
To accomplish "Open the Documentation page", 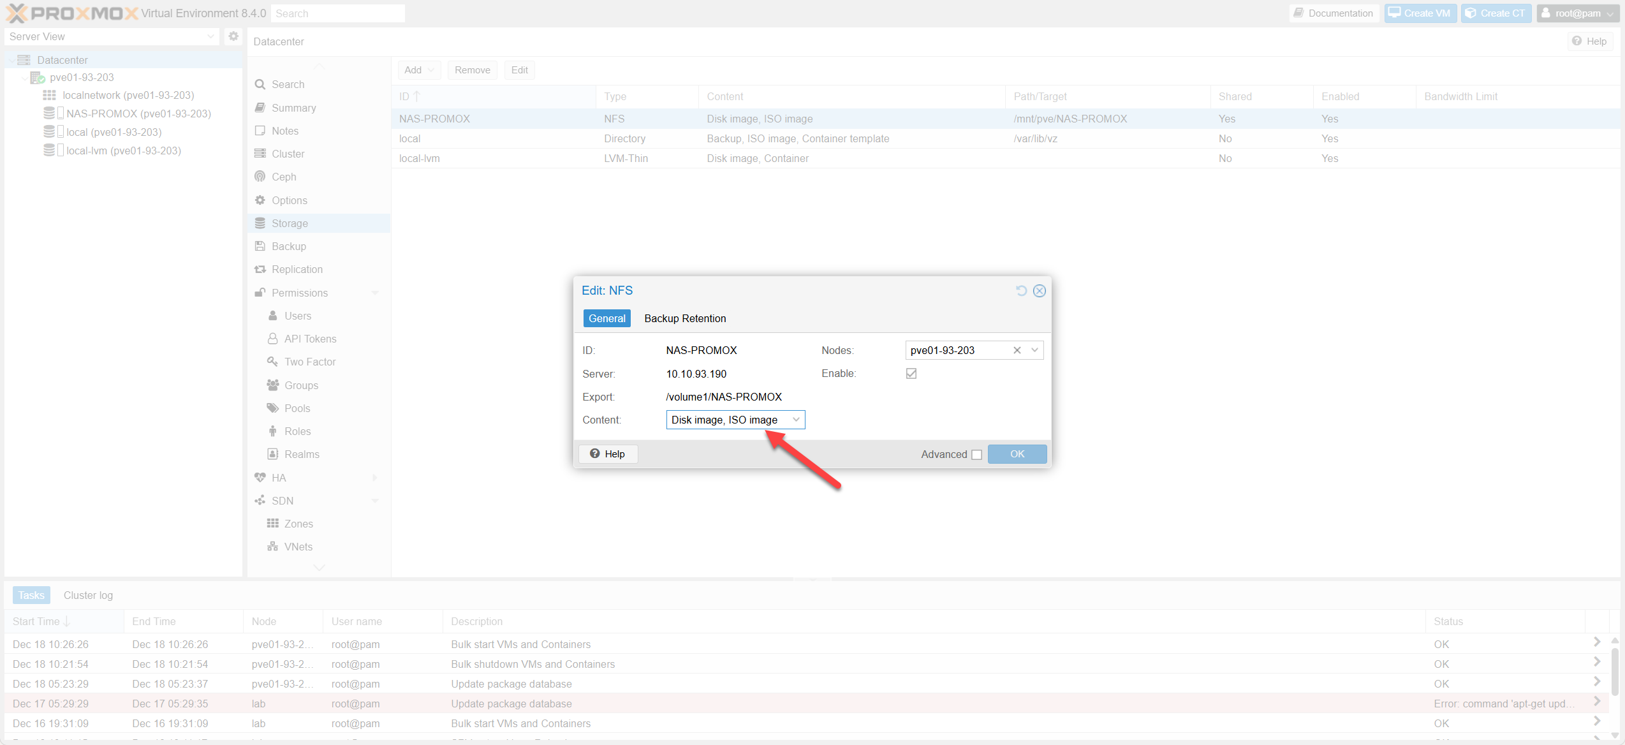I will [1334, 13].
